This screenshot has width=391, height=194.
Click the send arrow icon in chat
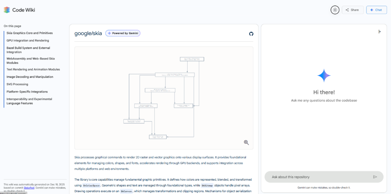click(x=375, y=177)
